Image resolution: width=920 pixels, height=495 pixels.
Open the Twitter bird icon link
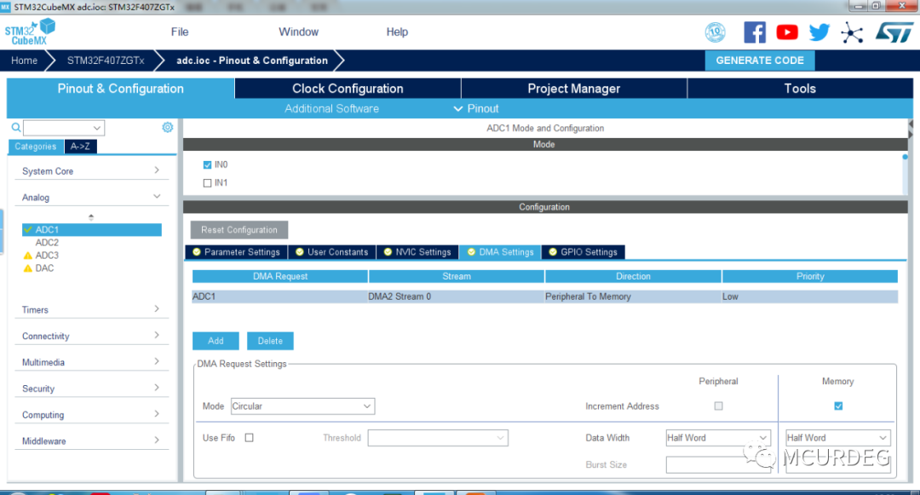coord(819,32)
